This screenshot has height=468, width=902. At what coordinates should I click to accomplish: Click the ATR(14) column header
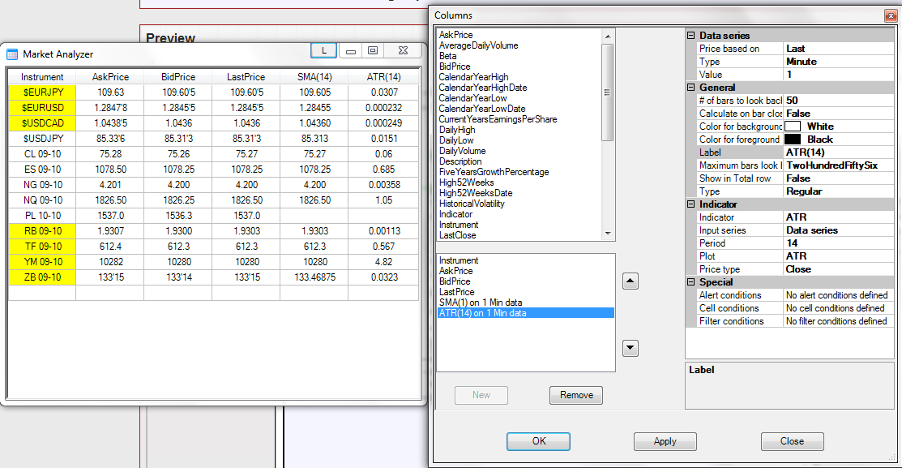tap(383, 77)
